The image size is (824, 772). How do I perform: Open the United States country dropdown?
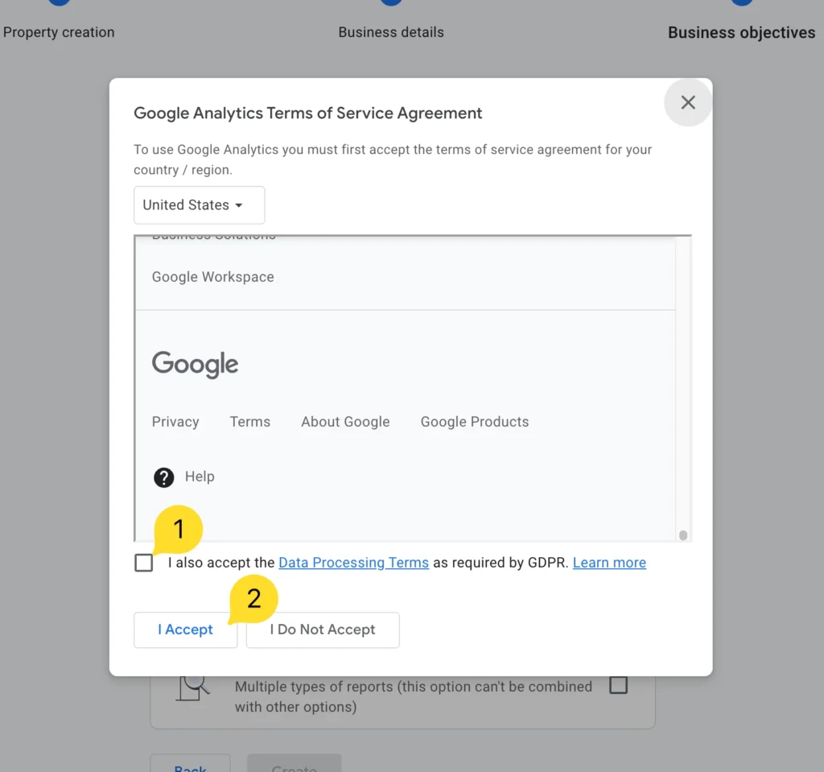coord(200,205)
